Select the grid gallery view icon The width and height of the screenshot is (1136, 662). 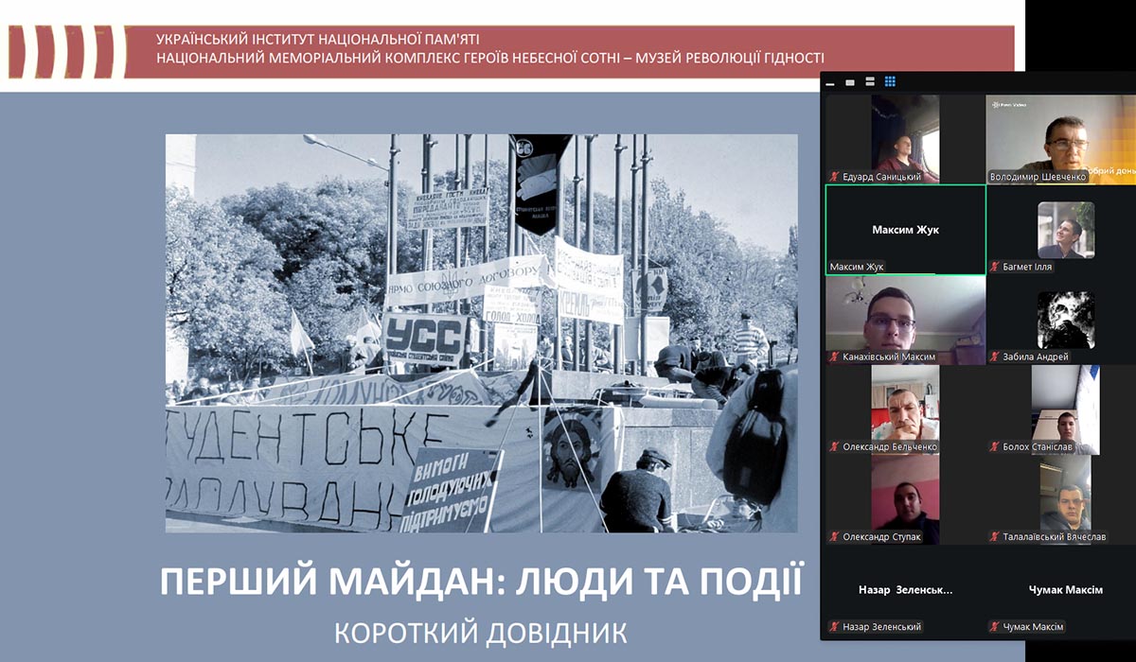pos(890,82)
